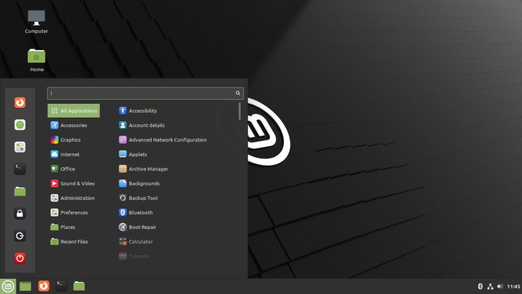Lock the screen using the padlock icon
The image size is (522, 294).
[19, 214]
